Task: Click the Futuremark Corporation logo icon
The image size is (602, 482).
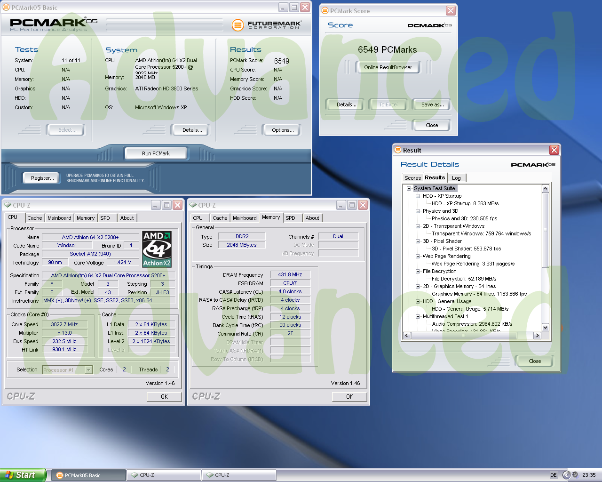Action: [x=238, y=25]
